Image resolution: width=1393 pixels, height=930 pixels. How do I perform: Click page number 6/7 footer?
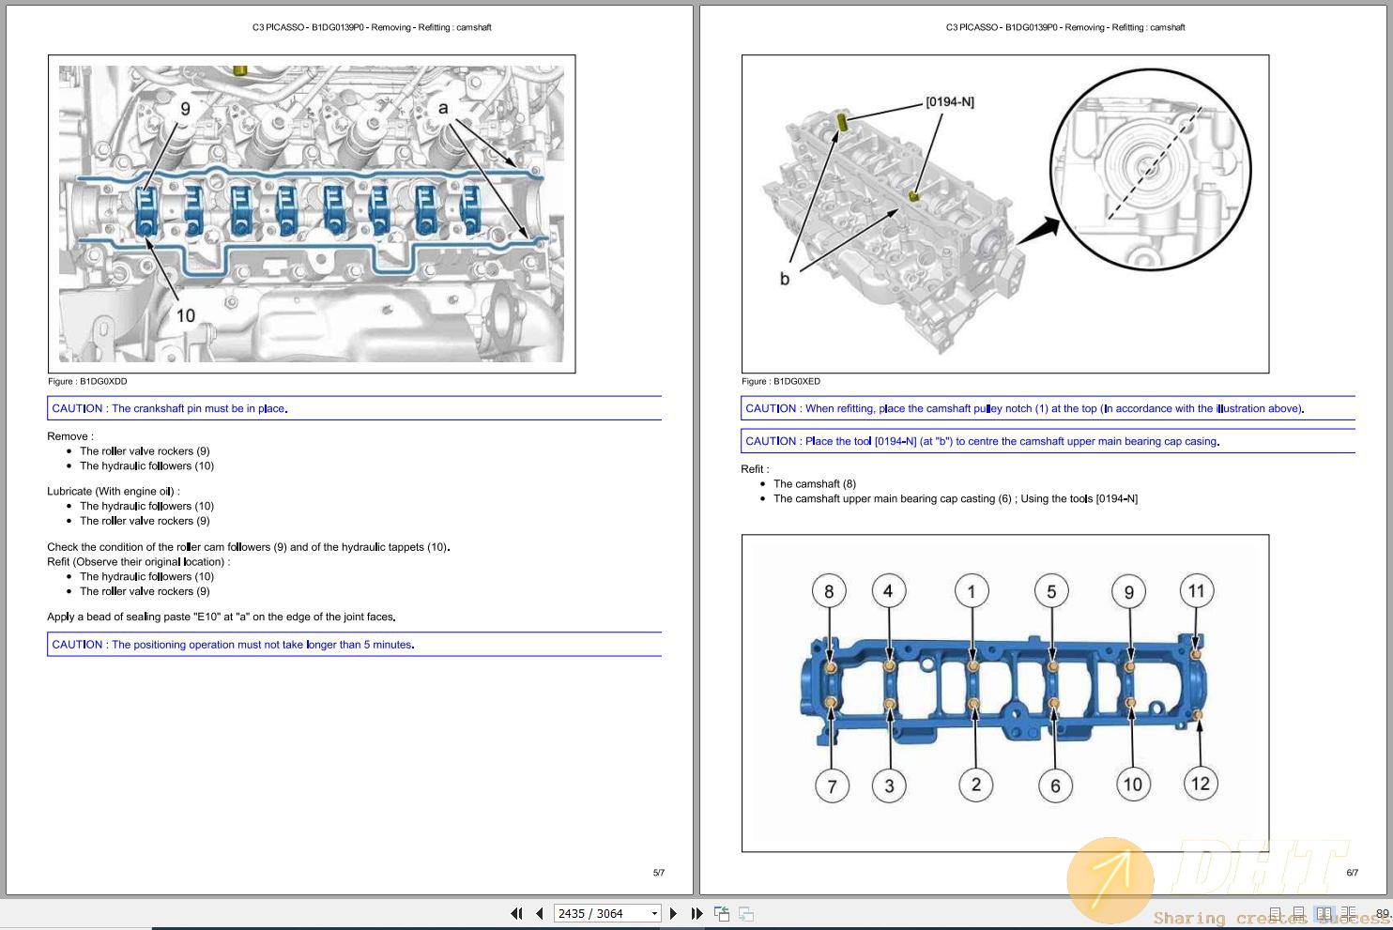coord(1353,873)
